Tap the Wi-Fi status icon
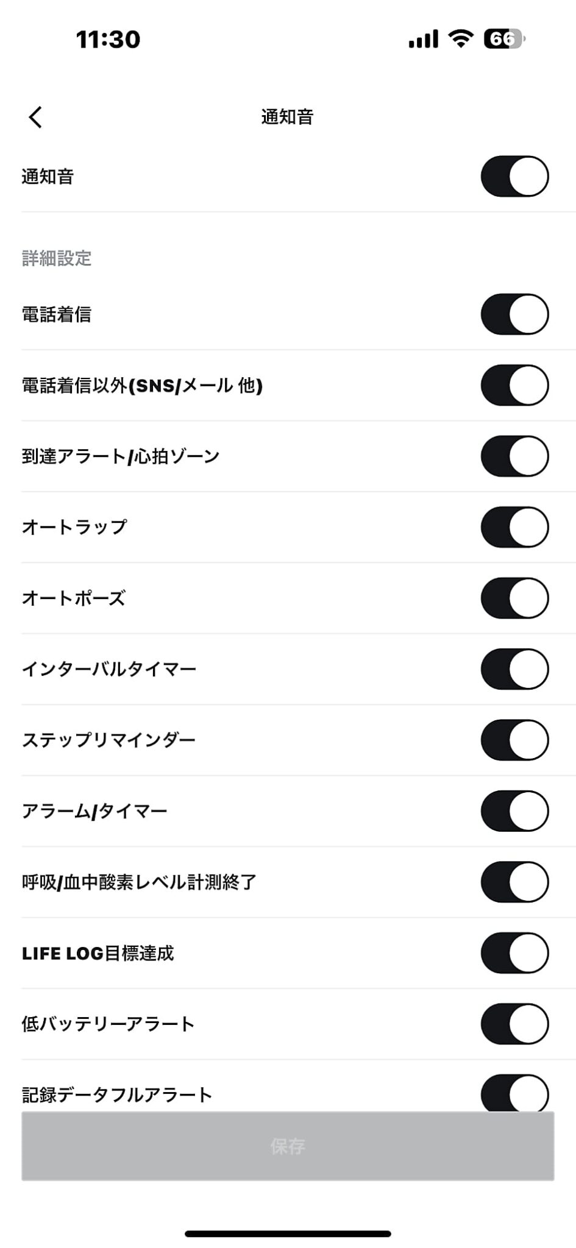The width and height of the screenshot is (576, 1248). tap(460, 40)
